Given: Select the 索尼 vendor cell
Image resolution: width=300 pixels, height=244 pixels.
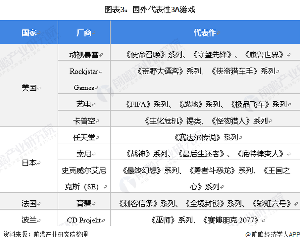Looking at the screenshot, I should [x=83, y=154].
